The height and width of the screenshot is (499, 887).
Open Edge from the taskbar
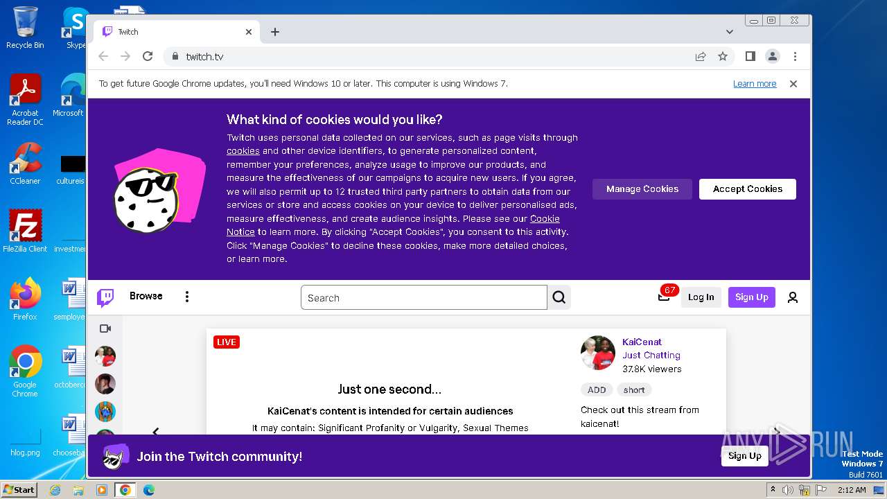[148, 490]
